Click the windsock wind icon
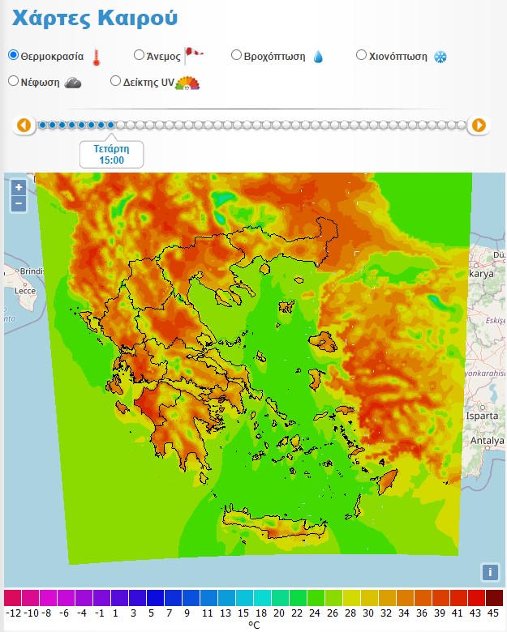 coord(193,55)
